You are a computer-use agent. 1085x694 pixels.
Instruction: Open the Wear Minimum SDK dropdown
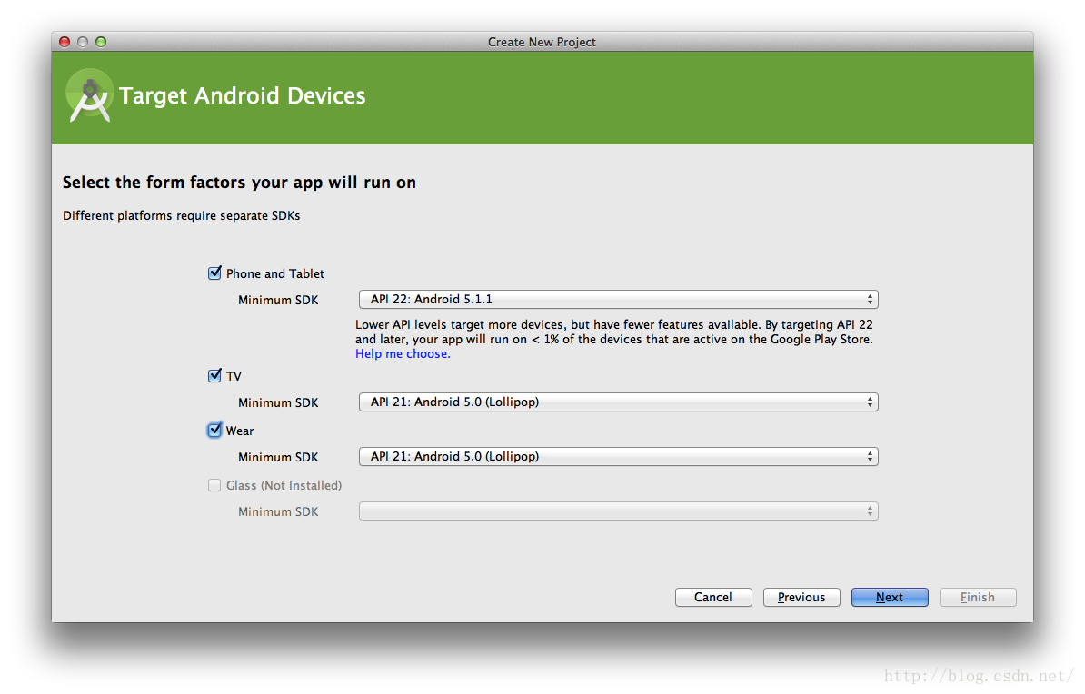(618, 457)
